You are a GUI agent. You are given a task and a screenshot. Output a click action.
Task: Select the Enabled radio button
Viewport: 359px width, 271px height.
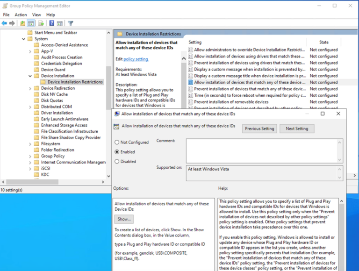tap(117, 152)
